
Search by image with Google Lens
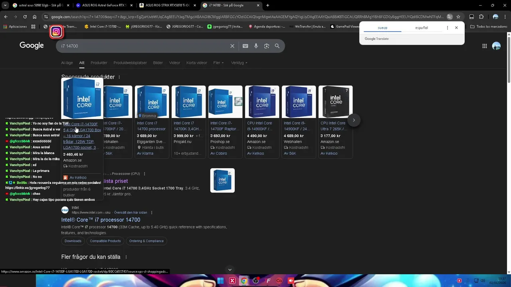point(267,46)
